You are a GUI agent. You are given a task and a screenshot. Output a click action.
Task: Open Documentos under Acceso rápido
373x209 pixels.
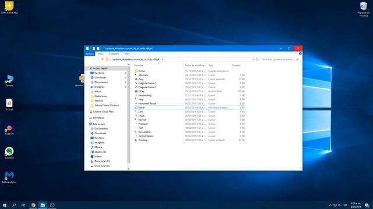101,82
